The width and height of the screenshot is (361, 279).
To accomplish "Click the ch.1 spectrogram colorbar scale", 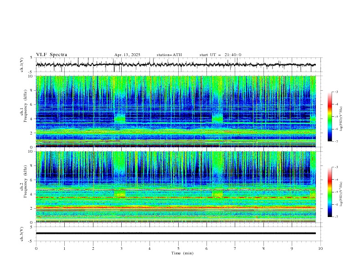I will click(330, 117).
